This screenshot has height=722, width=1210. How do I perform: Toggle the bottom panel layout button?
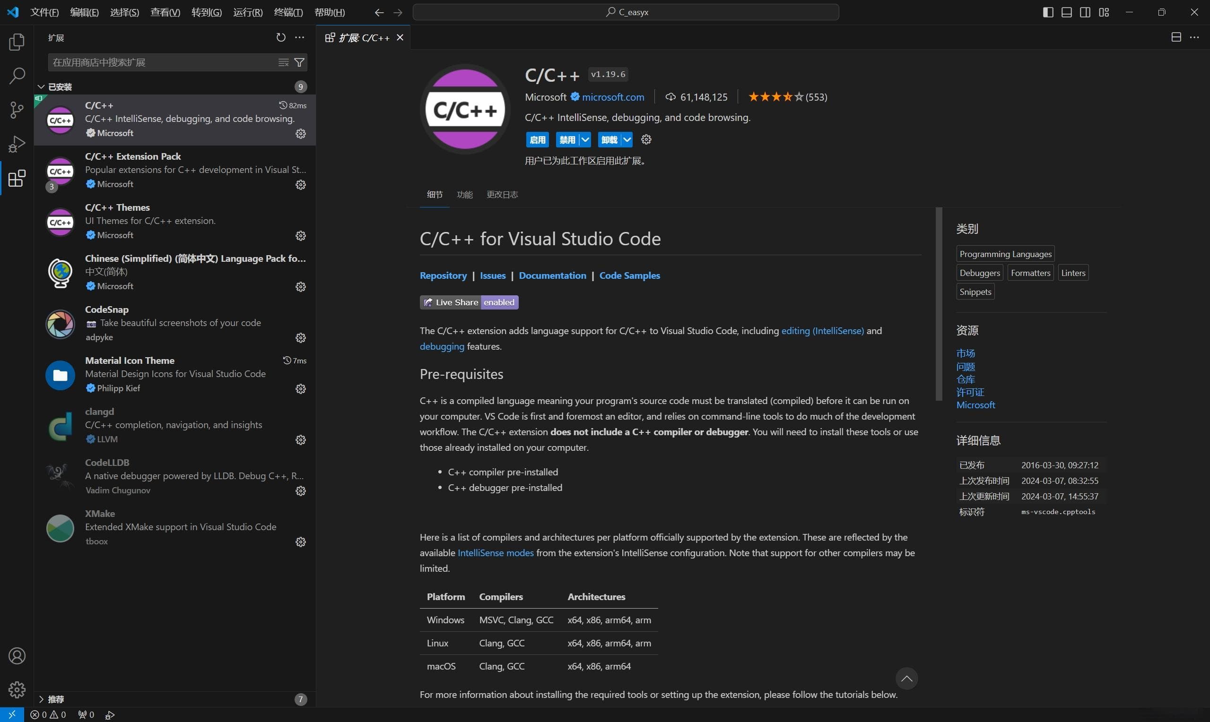click(x=1066, y=12)
